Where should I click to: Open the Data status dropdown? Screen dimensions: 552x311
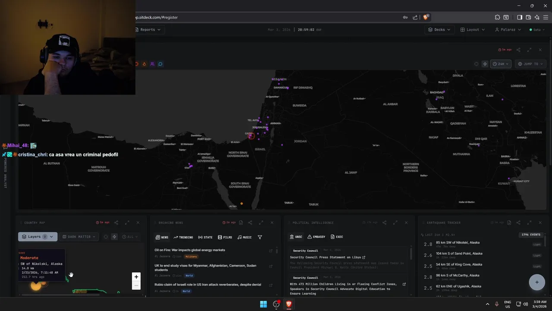(537, 30)
